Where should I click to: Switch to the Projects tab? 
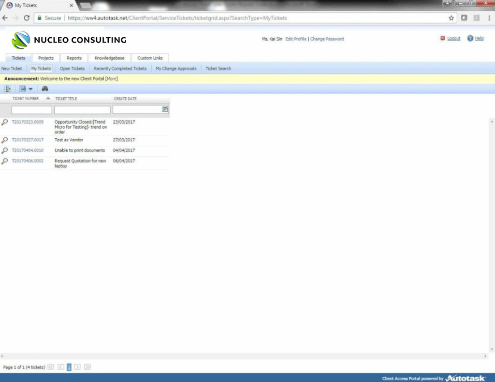point(46,58)
